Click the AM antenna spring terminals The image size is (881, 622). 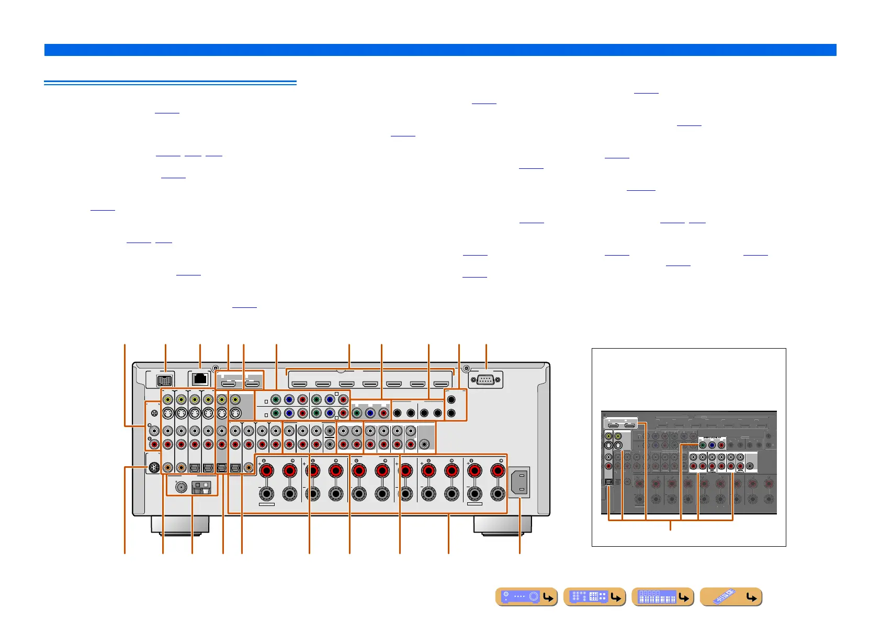pos(201,488)
